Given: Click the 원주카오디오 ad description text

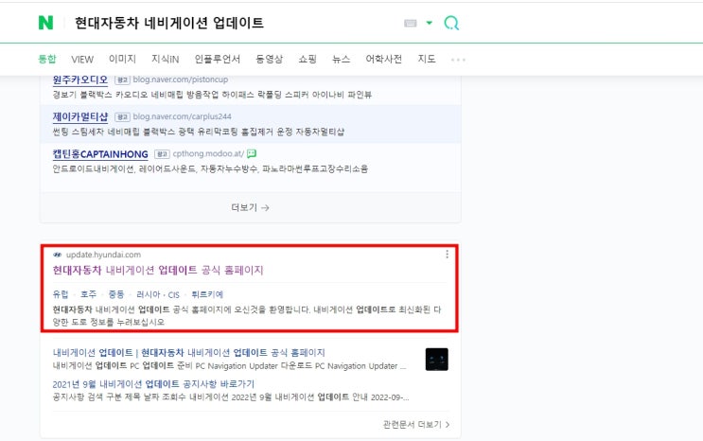Looking at the screenshot, I should pos(212,95).
